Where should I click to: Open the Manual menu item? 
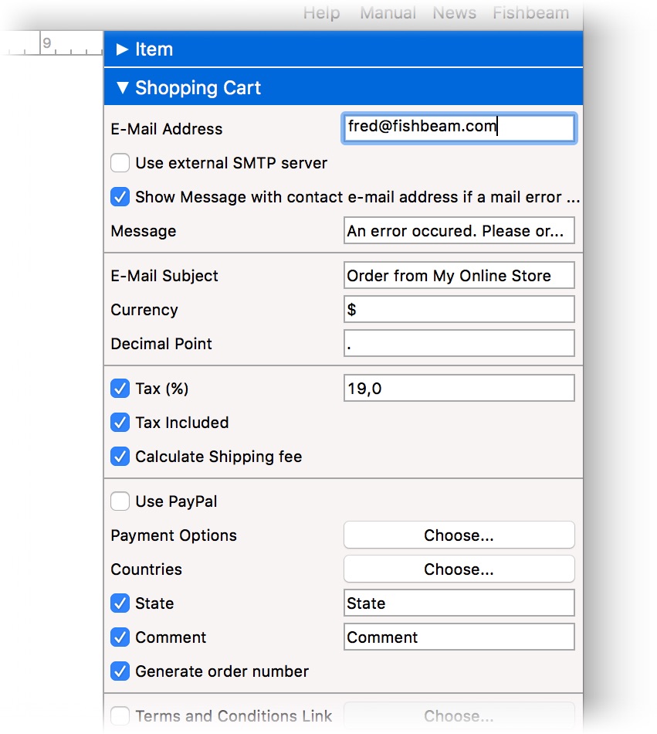click(388, 13)
